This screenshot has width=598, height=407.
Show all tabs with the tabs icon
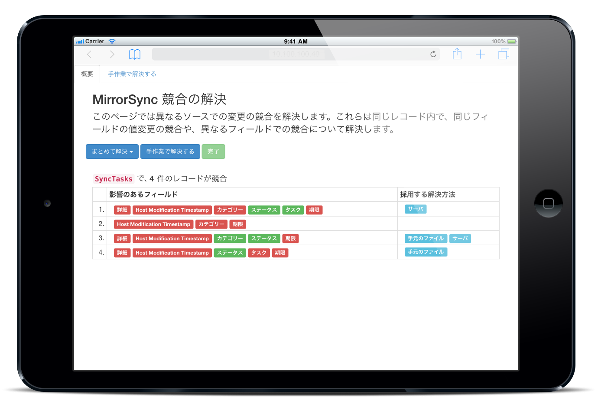tap(504, 54)
